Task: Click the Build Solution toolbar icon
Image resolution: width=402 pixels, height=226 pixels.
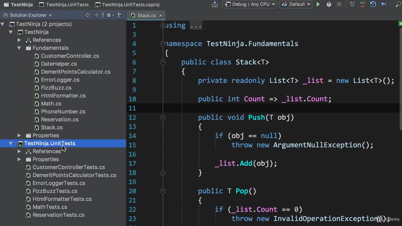Action: click(x=215, y=4)
